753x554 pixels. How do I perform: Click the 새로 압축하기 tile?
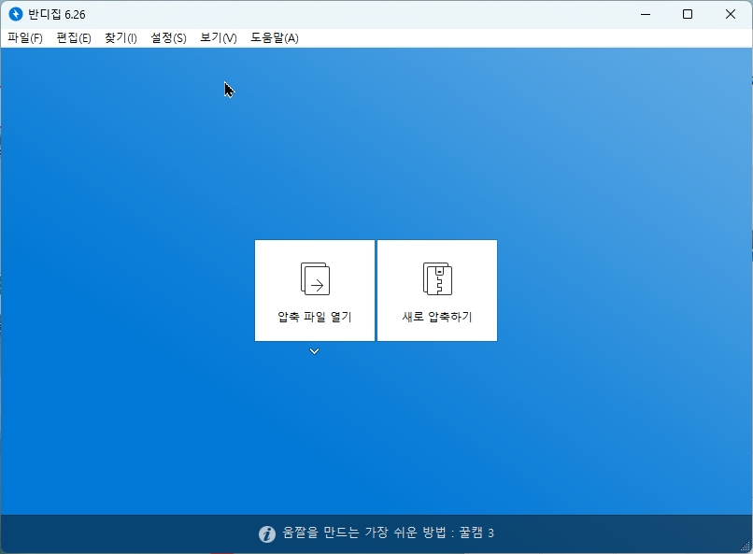point(437,291)
